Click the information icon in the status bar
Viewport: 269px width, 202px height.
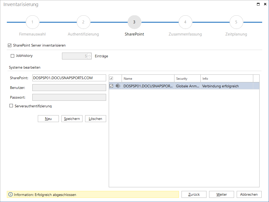point(11,194)
